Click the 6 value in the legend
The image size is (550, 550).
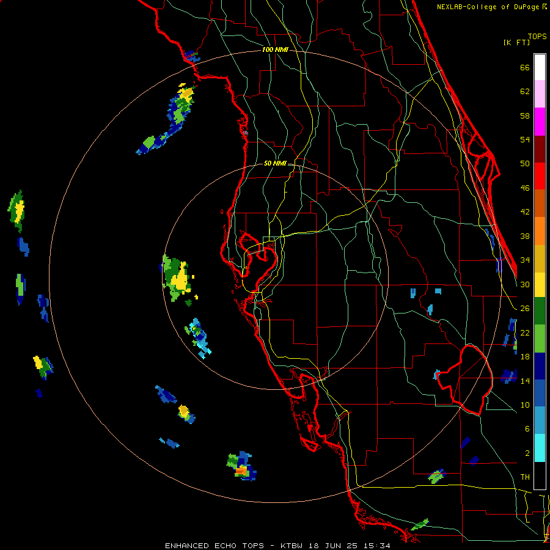point(527,429)
